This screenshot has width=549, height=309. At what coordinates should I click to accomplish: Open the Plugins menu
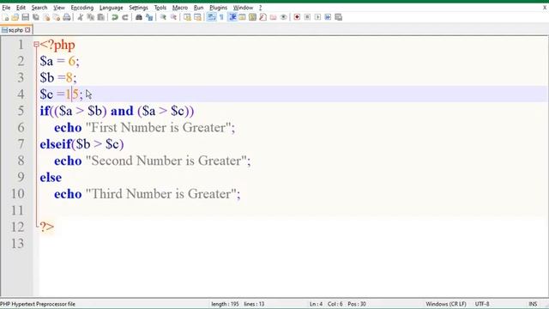pyautogui.click(x=218, y=8)
